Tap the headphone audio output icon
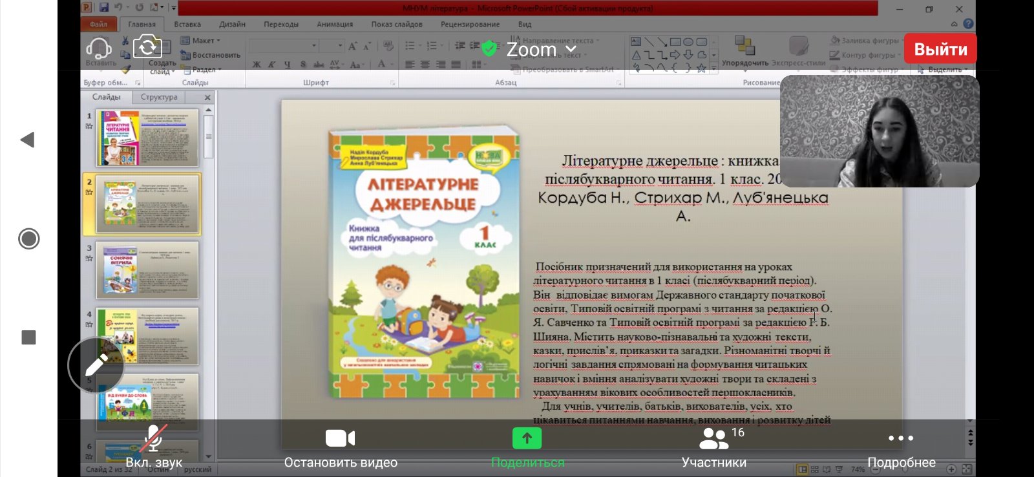The height and width of the screenshot is (477, 1034). coord(99,49)
